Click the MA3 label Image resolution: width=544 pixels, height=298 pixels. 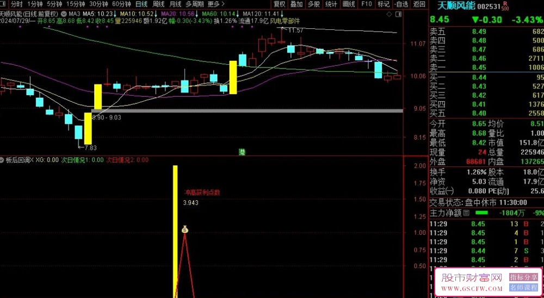(x=75, y=14)
